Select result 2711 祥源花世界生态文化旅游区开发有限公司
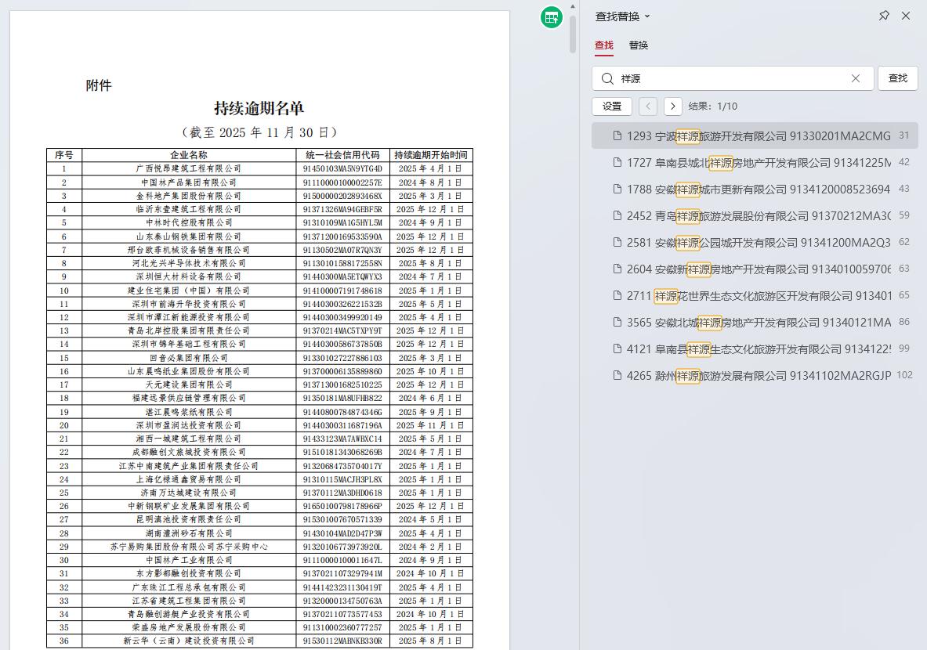Screen dimensions: 927x650 (x=755, y=295)
